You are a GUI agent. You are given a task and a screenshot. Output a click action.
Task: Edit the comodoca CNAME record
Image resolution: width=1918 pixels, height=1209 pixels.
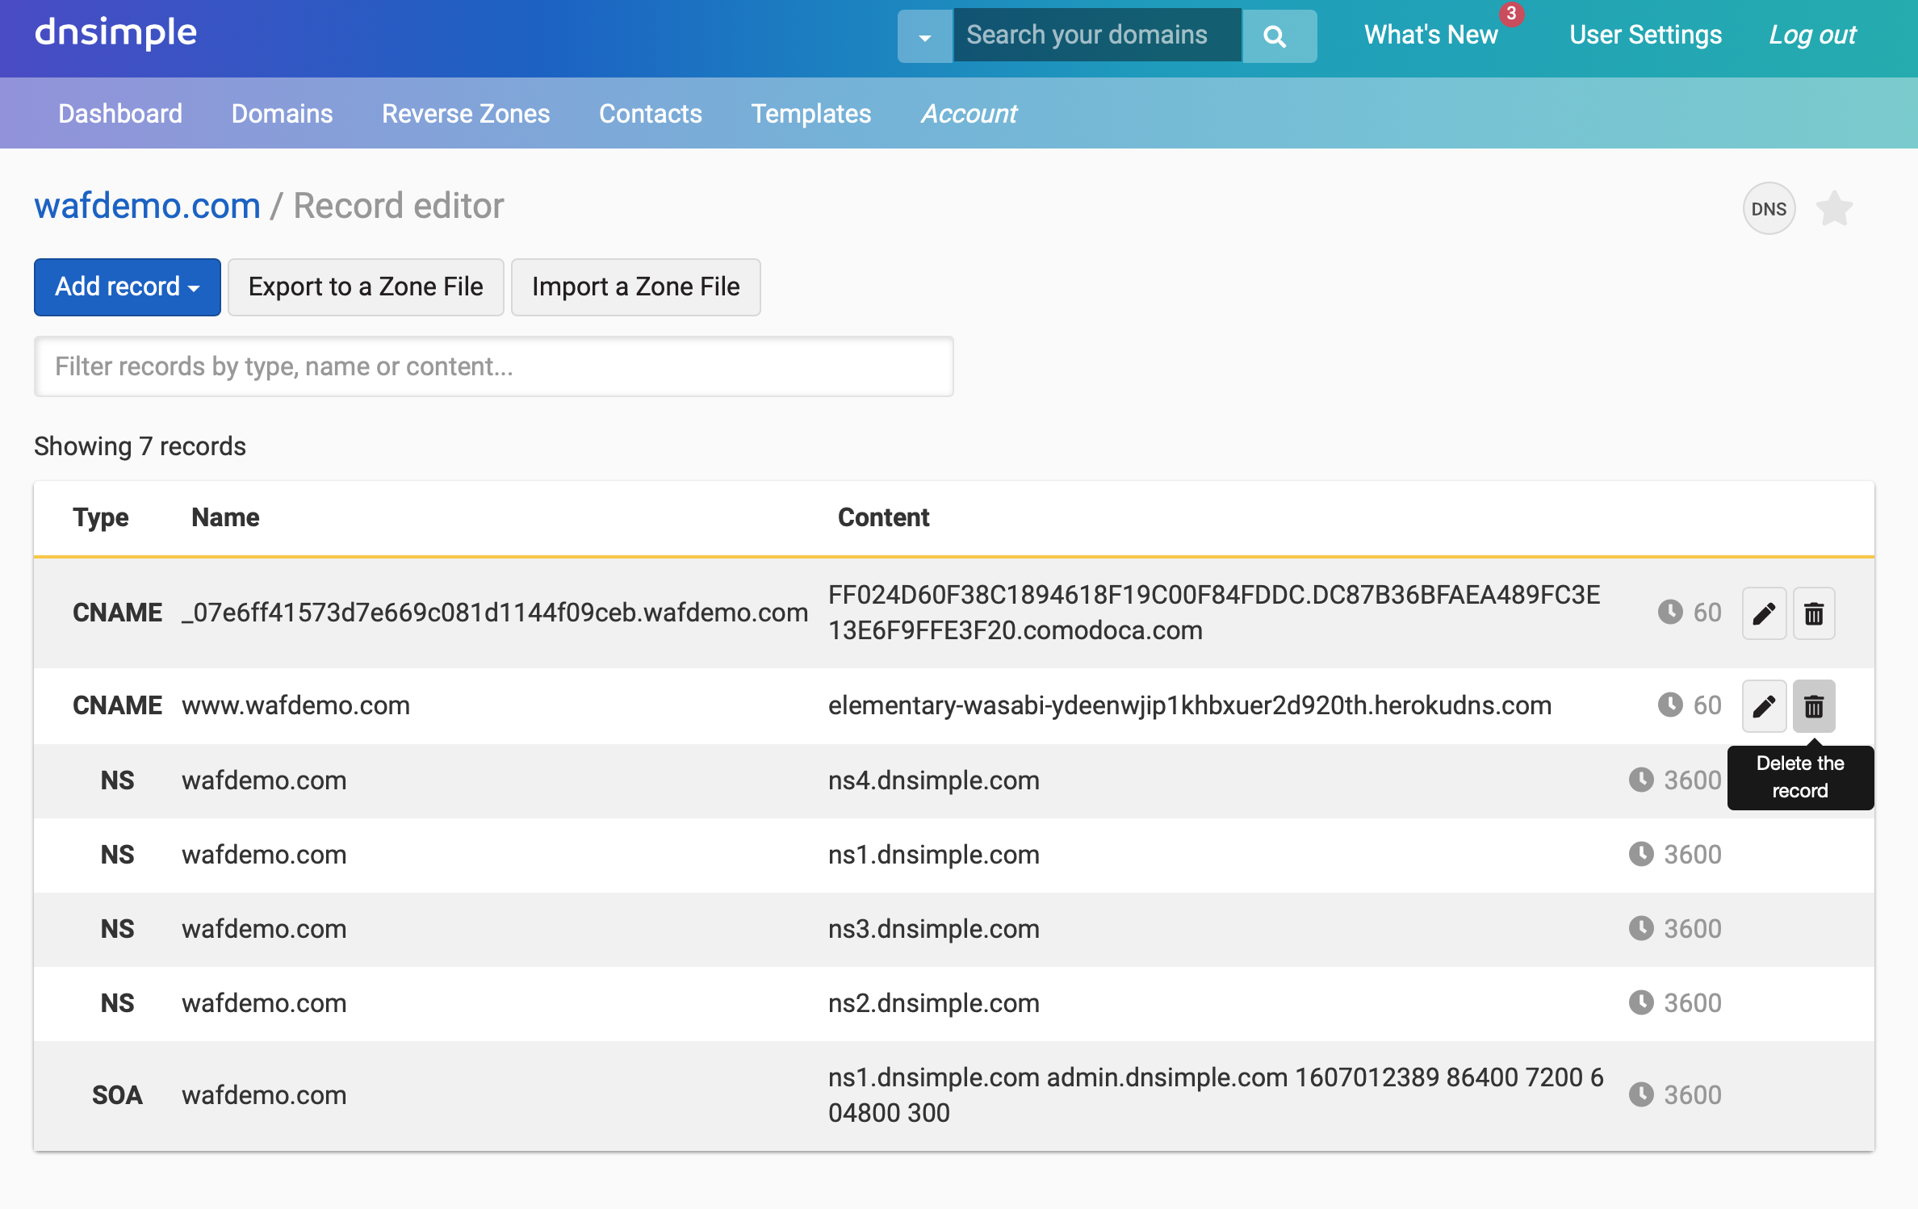coord(1764,613)
